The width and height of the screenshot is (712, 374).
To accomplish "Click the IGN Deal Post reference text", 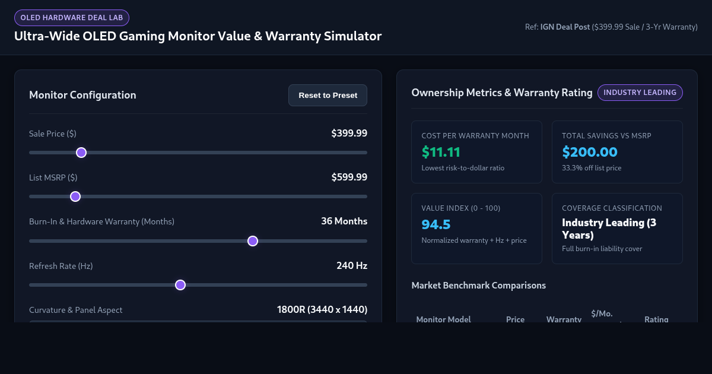I will click(565, 27).
